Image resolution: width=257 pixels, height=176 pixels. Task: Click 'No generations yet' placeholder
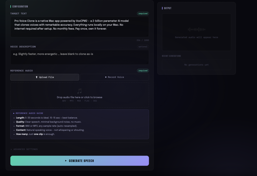click(196, 65)
